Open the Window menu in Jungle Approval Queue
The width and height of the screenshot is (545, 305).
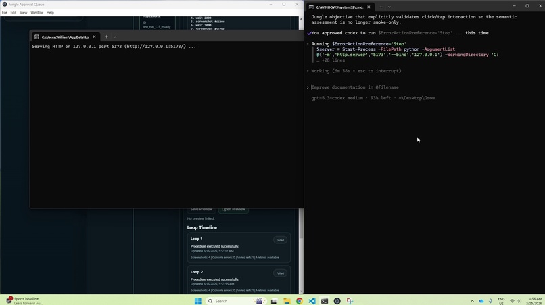(37, 13)
